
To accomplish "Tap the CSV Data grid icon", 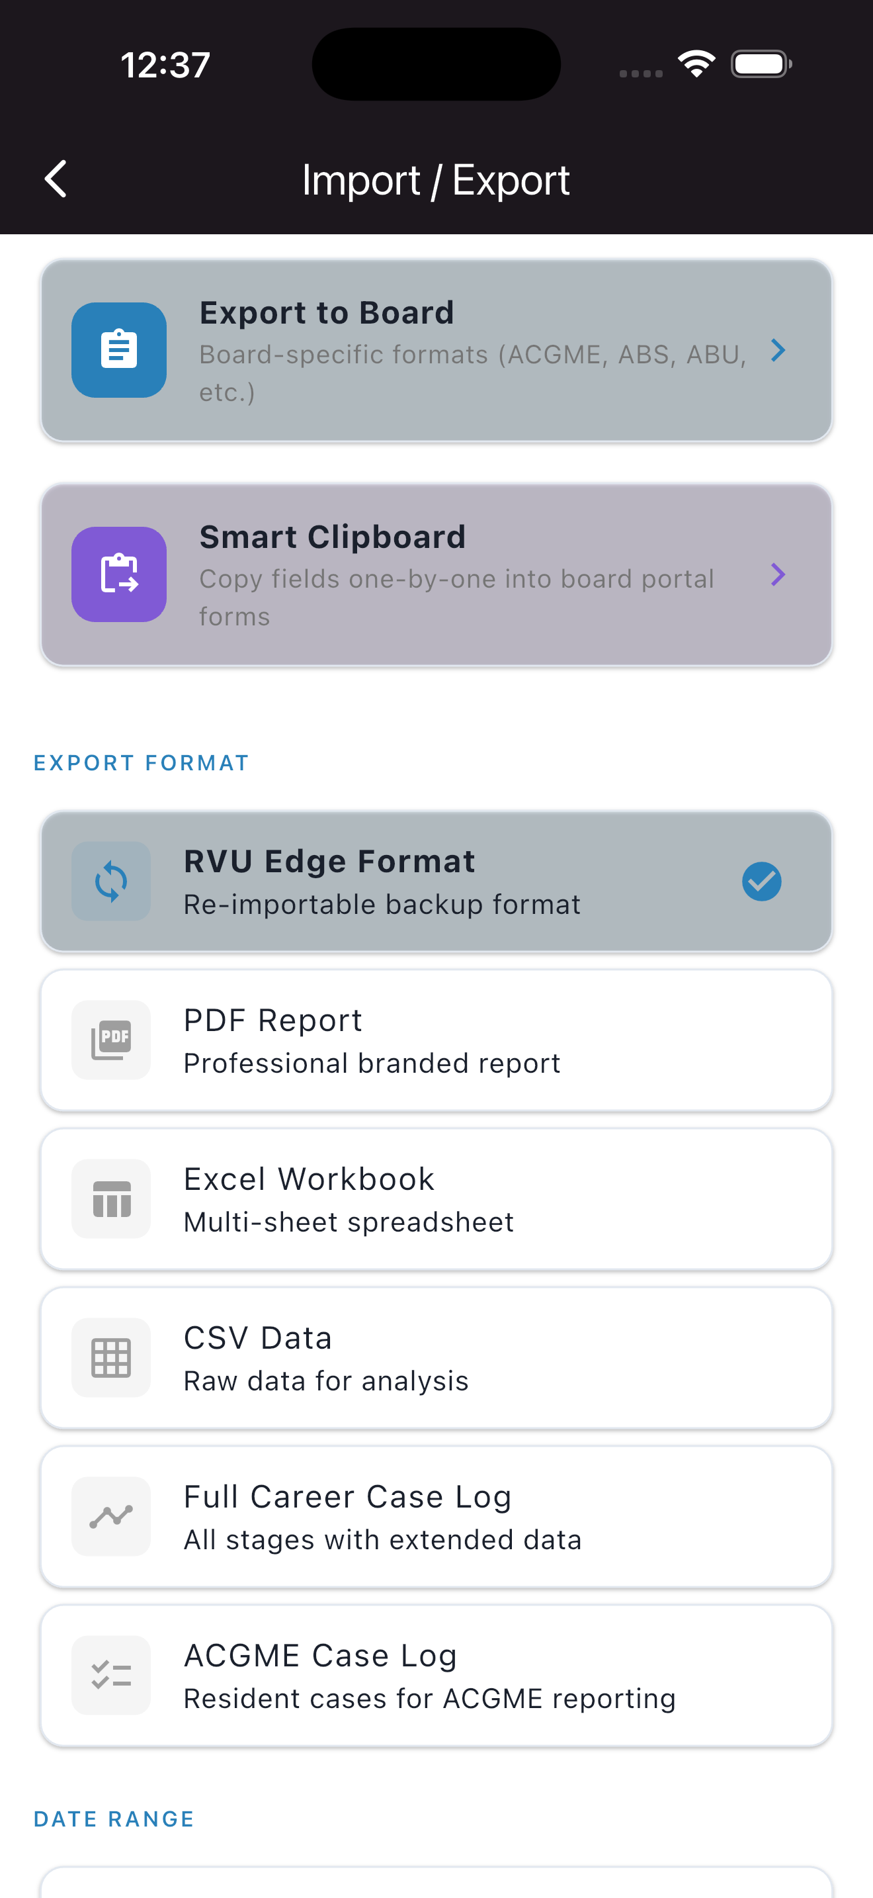I will pos(111,1357).
